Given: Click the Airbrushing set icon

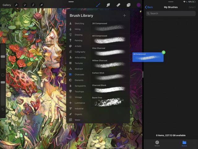Looking at the screenshot, I should click(x=71, y=57).
